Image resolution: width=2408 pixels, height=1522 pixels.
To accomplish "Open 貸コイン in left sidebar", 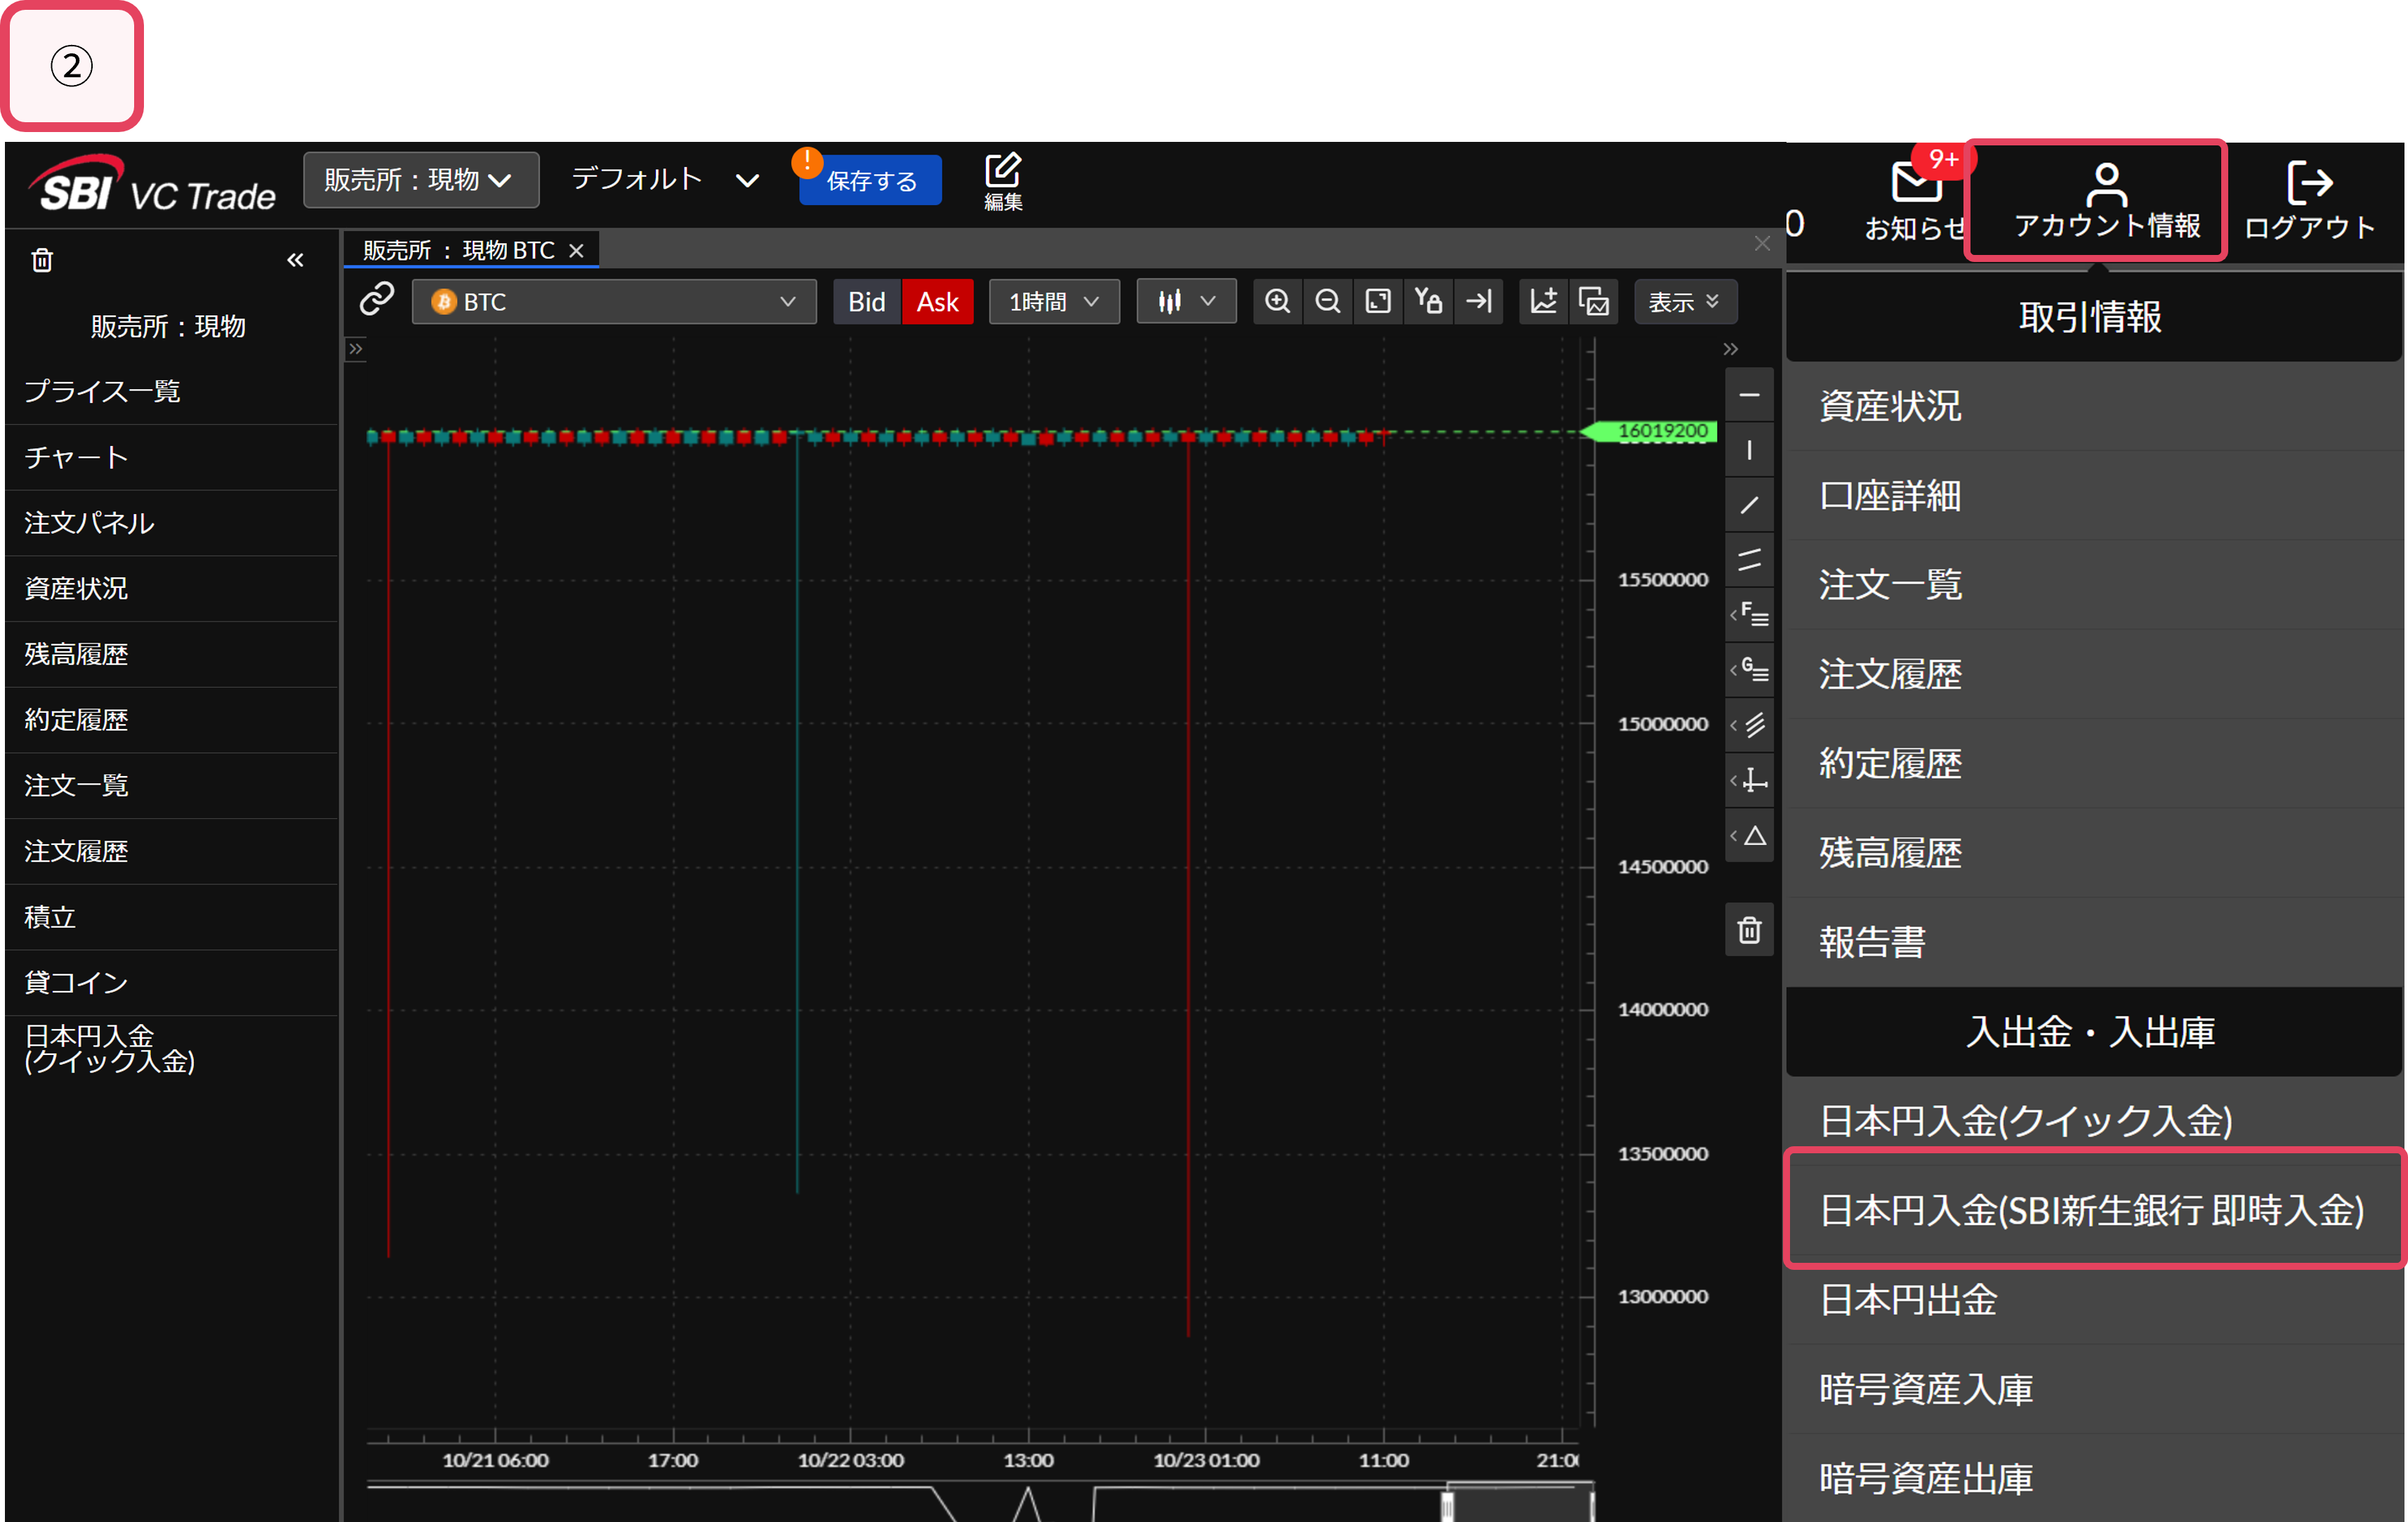I will (x=172, y=983).
